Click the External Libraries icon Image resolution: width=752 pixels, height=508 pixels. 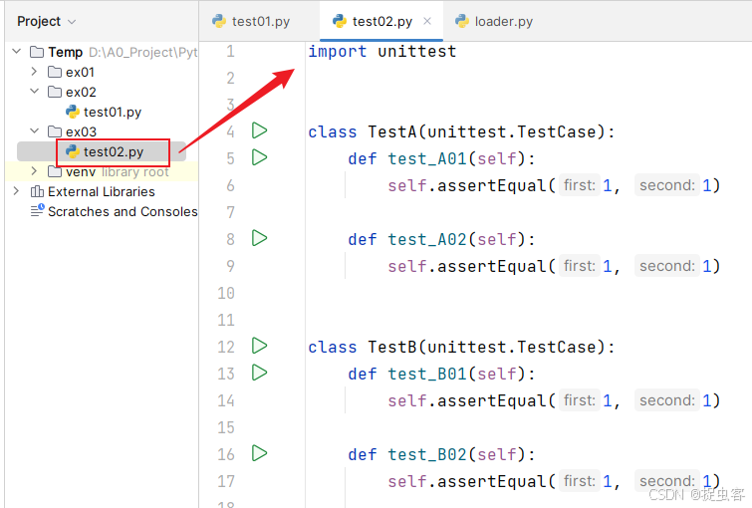pos(37,191)
